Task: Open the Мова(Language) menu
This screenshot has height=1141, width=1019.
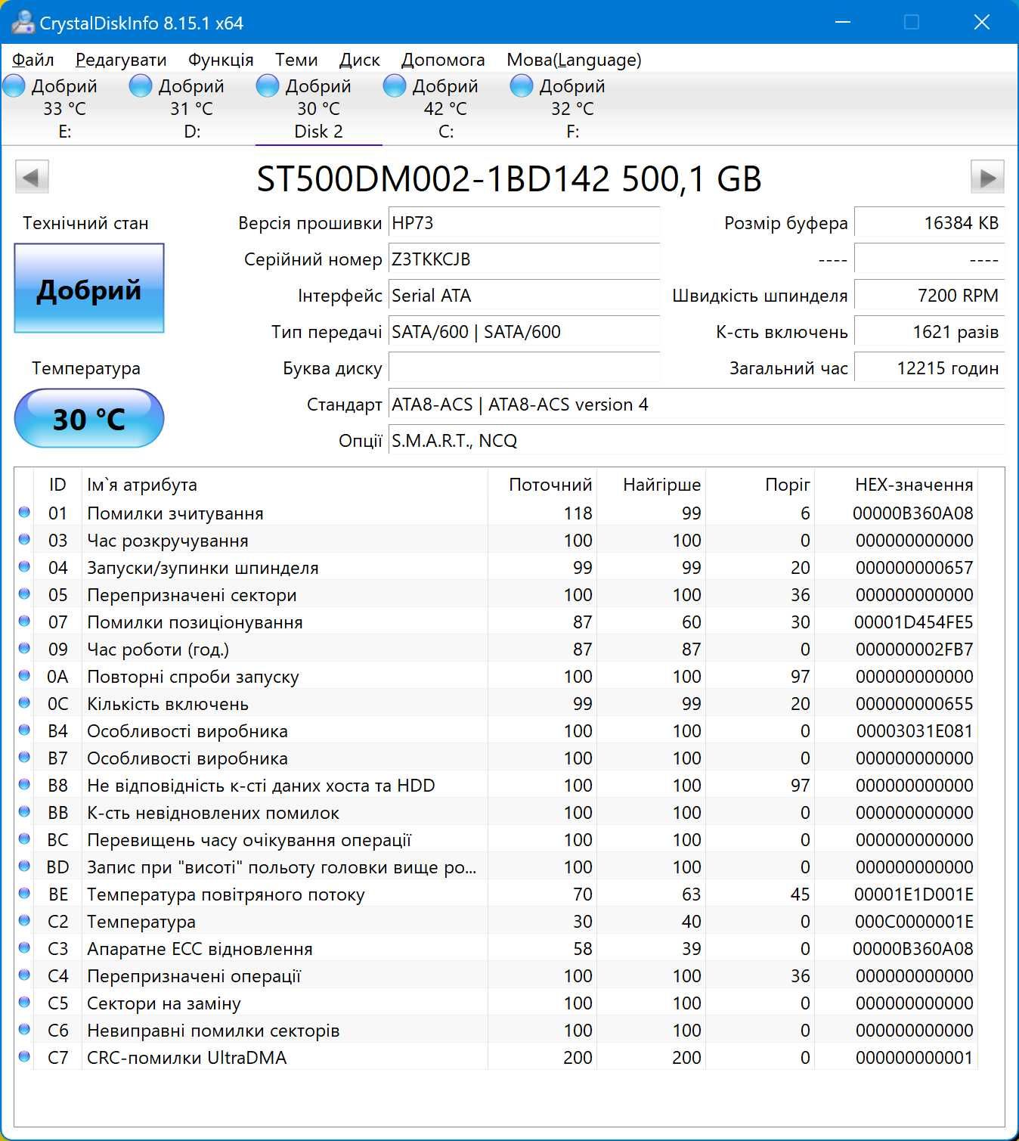Action: [x=574, y=60]
